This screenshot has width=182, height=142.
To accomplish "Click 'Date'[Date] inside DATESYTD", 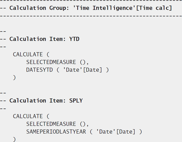I will [82, 70].
